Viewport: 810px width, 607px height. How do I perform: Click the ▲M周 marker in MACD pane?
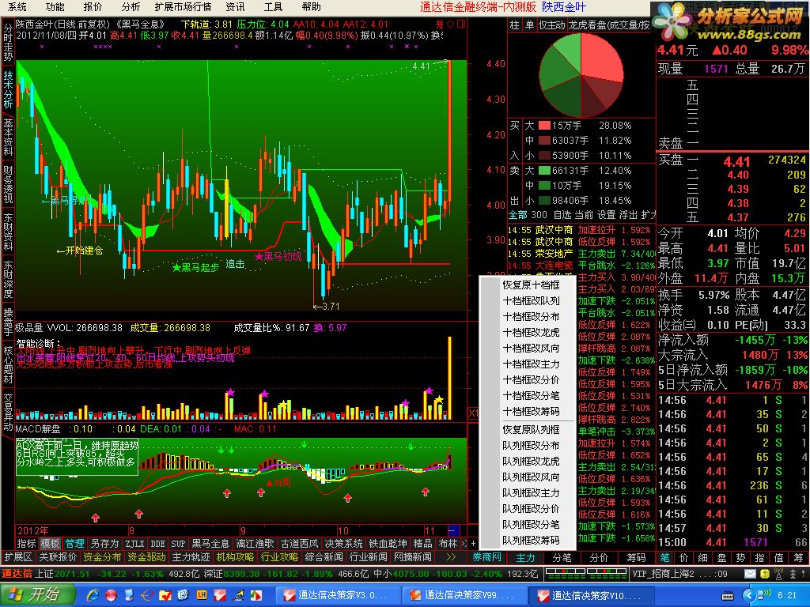coord(278,483)
